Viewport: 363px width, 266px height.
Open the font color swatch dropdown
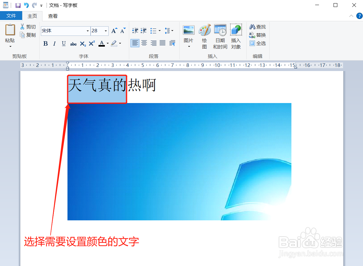[108, 43]
